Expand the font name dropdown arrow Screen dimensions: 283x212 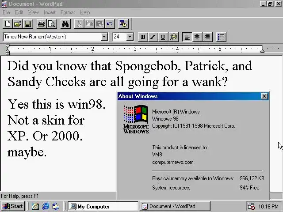tap(104, 37)
